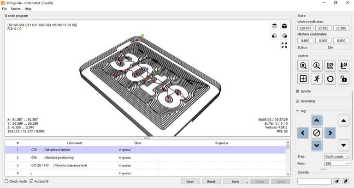Open the File menu

point(4,9)
